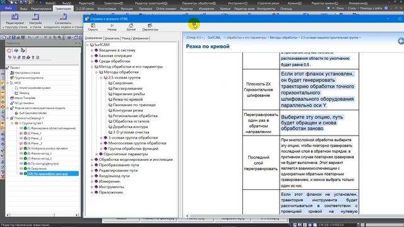Collapse the 2,5-осевая группа node
Screen dimensions: 404x227
101,78
